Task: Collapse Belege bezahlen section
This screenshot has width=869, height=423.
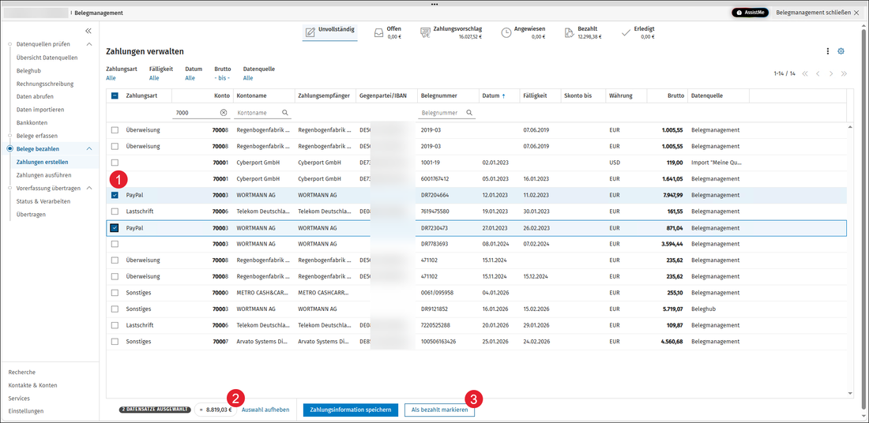Action: (x=88, y=149)
